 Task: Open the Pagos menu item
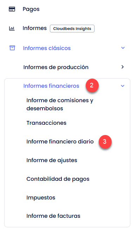[x=31, y=9]
